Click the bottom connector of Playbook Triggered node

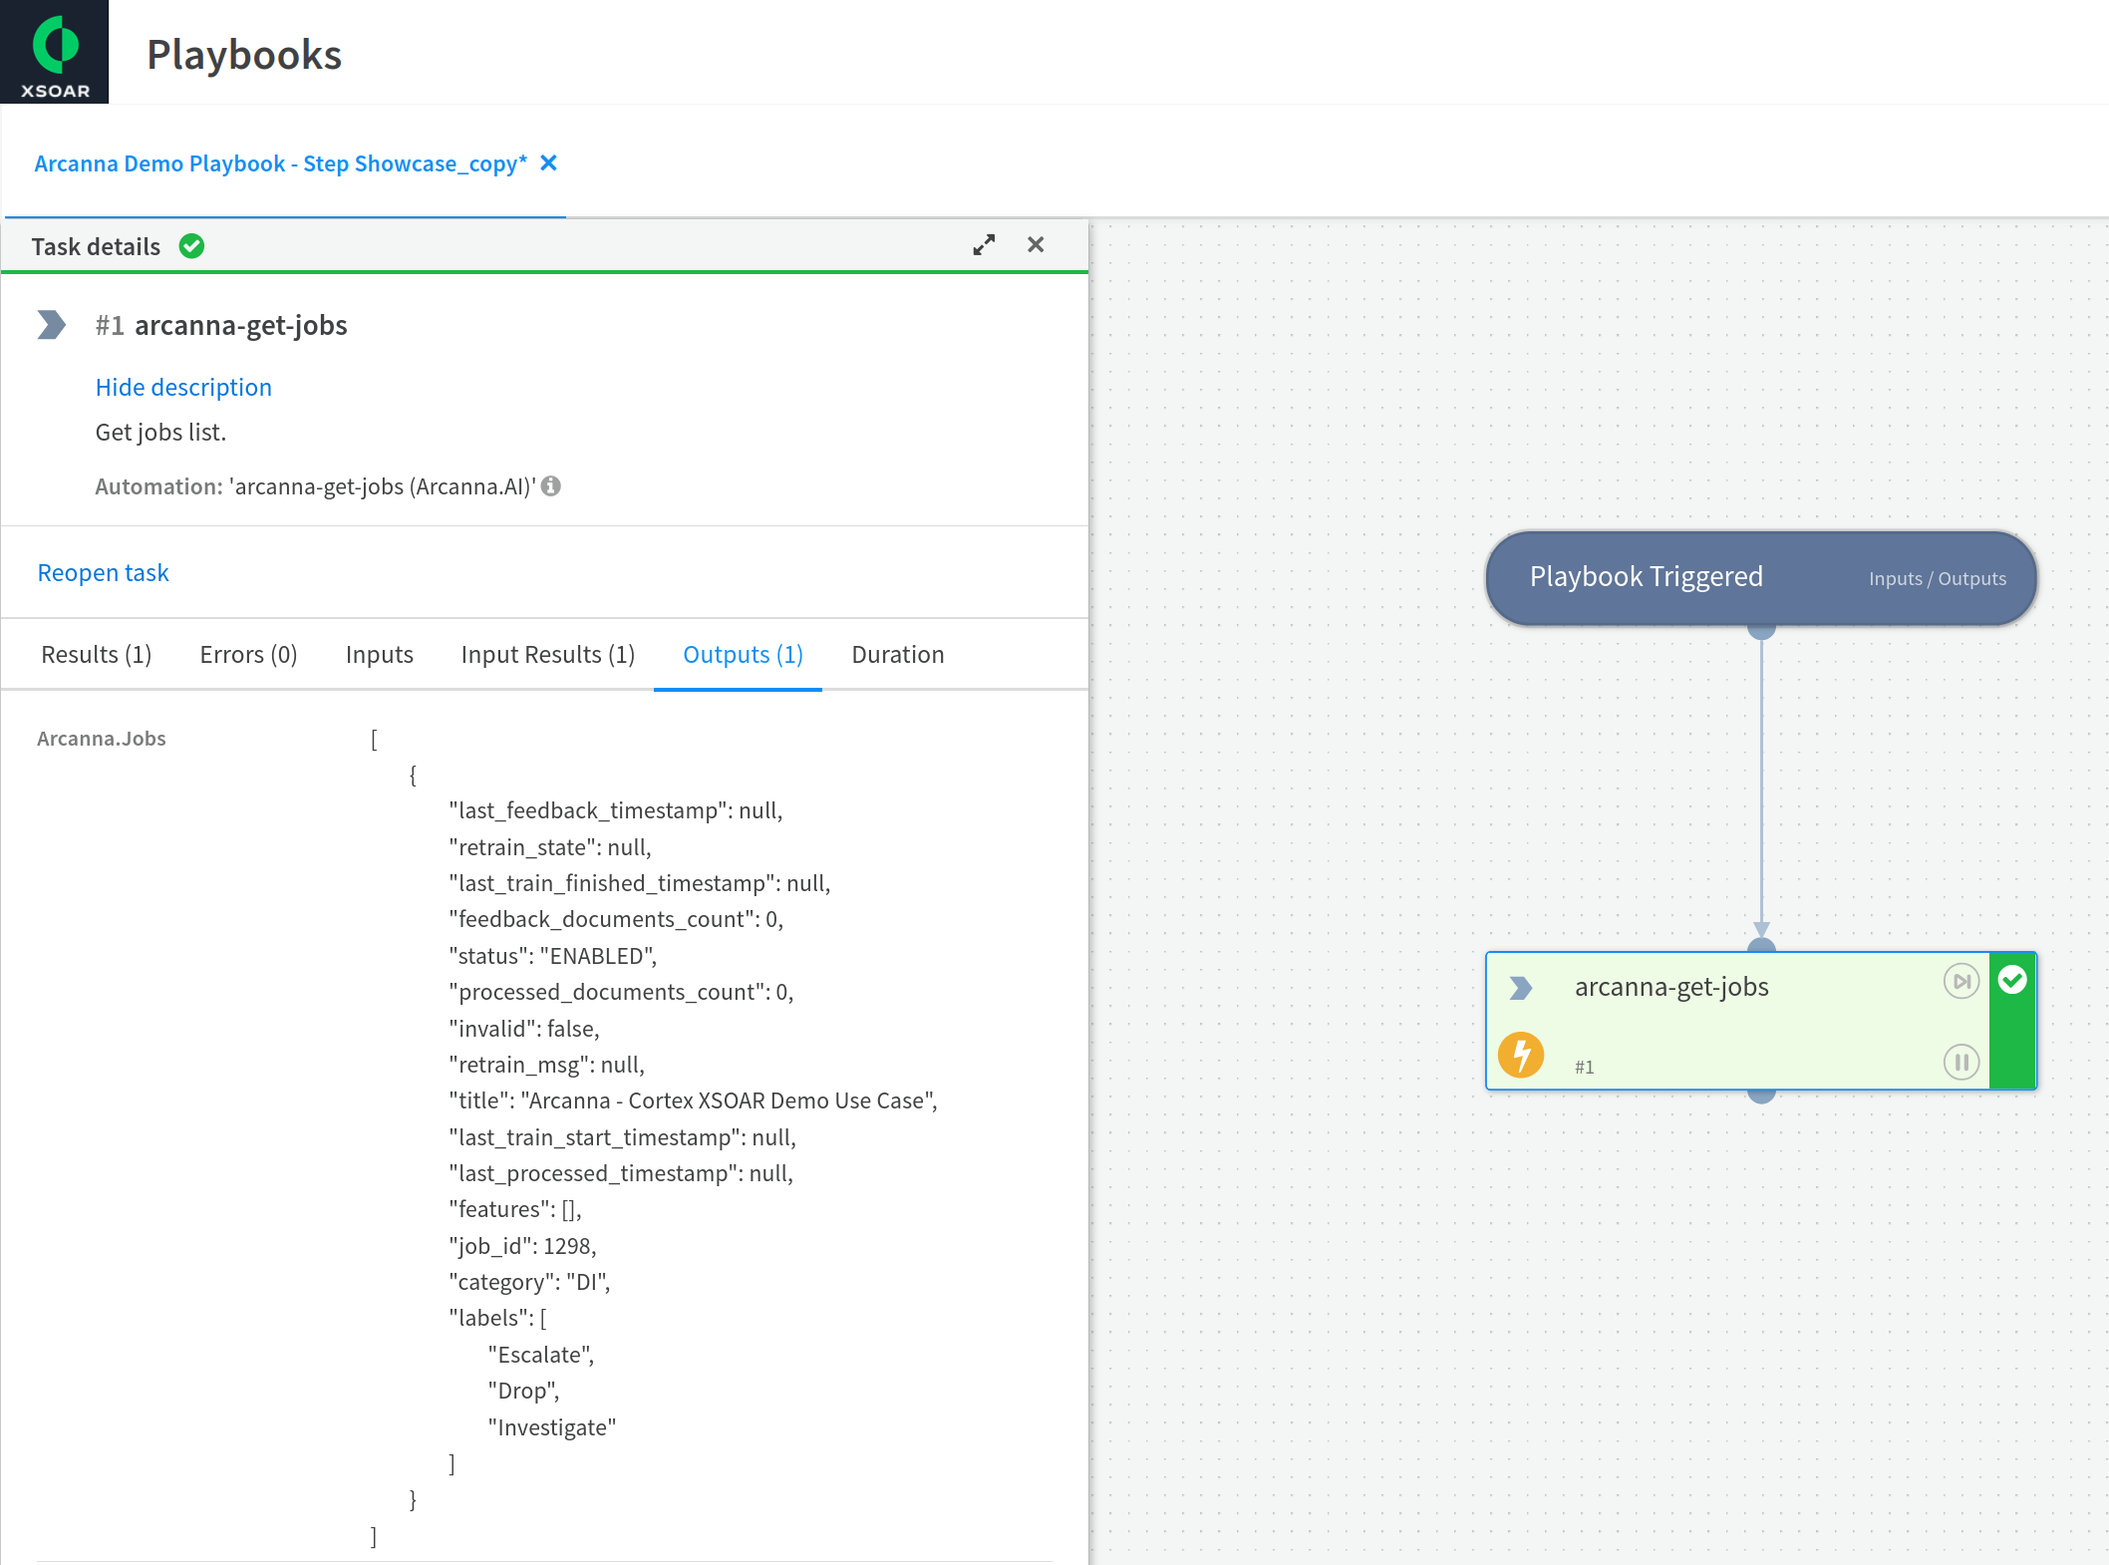point(1761,630)
